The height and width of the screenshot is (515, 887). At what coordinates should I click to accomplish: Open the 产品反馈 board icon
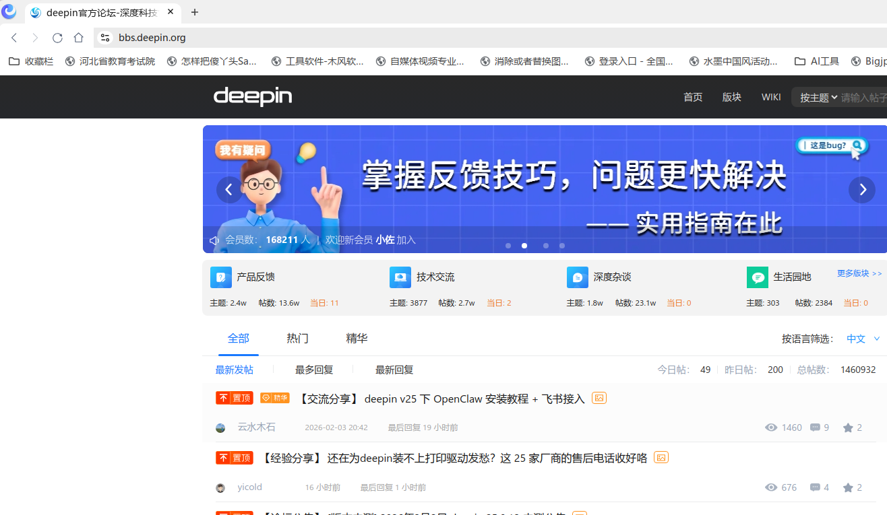221,277
